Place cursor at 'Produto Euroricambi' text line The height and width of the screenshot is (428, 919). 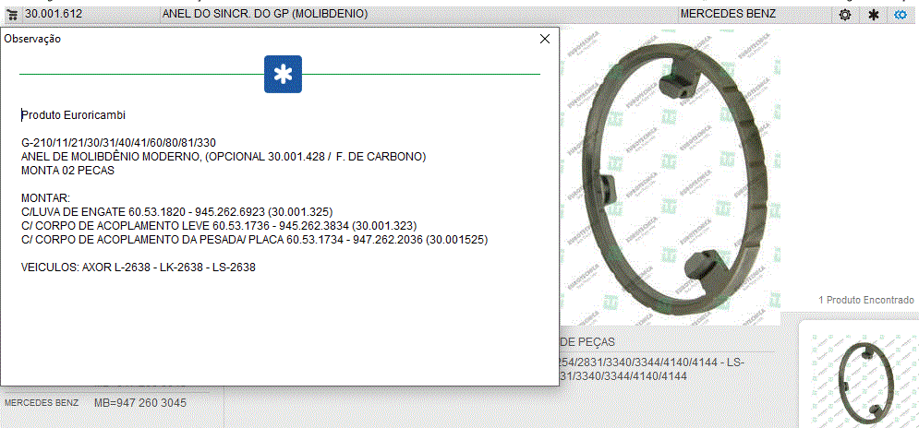(x=73, y=115)
